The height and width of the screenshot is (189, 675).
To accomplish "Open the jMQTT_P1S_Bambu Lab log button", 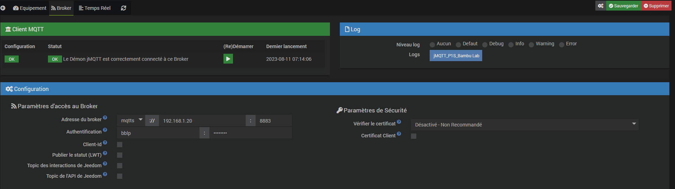I will (456, 56).
